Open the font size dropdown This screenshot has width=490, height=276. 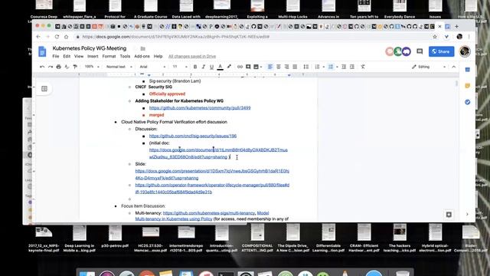[x=180, y=67]
